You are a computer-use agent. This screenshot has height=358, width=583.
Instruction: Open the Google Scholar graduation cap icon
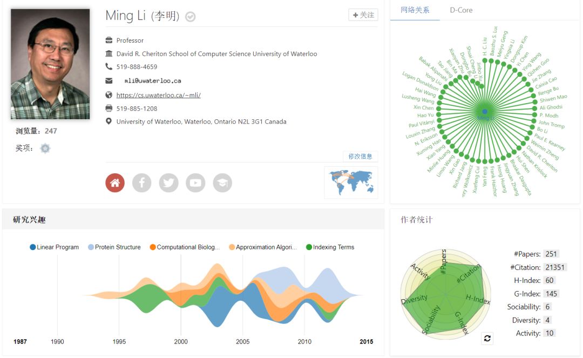(222, 183)
